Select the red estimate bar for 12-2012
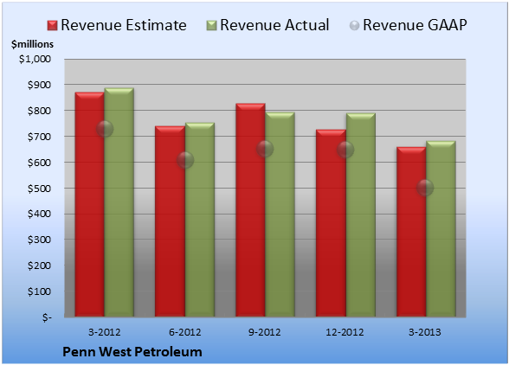This screenshot has width=509, height=365. coord(331,223)
